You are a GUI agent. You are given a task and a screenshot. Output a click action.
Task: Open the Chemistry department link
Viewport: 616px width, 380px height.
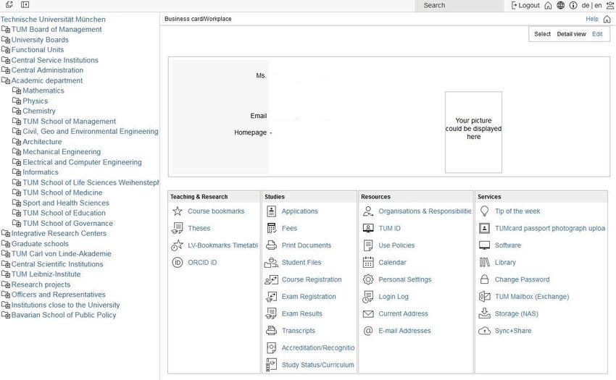(39, 111)
